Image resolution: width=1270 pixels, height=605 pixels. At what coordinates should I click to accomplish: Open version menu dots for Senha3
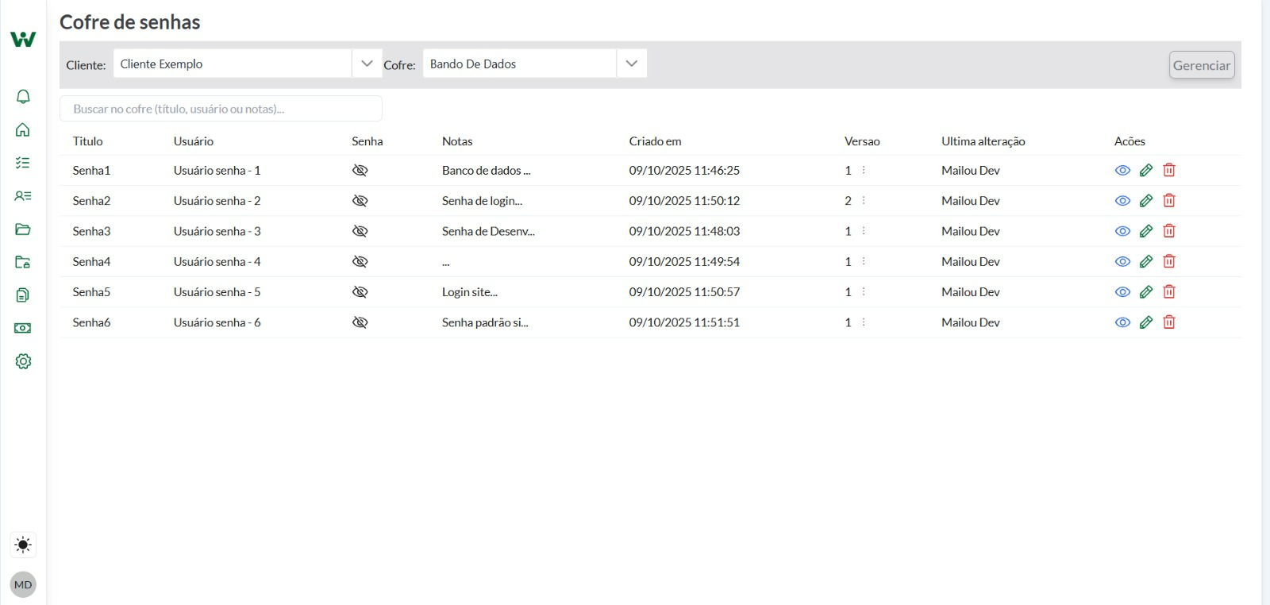tap(864, 231)
